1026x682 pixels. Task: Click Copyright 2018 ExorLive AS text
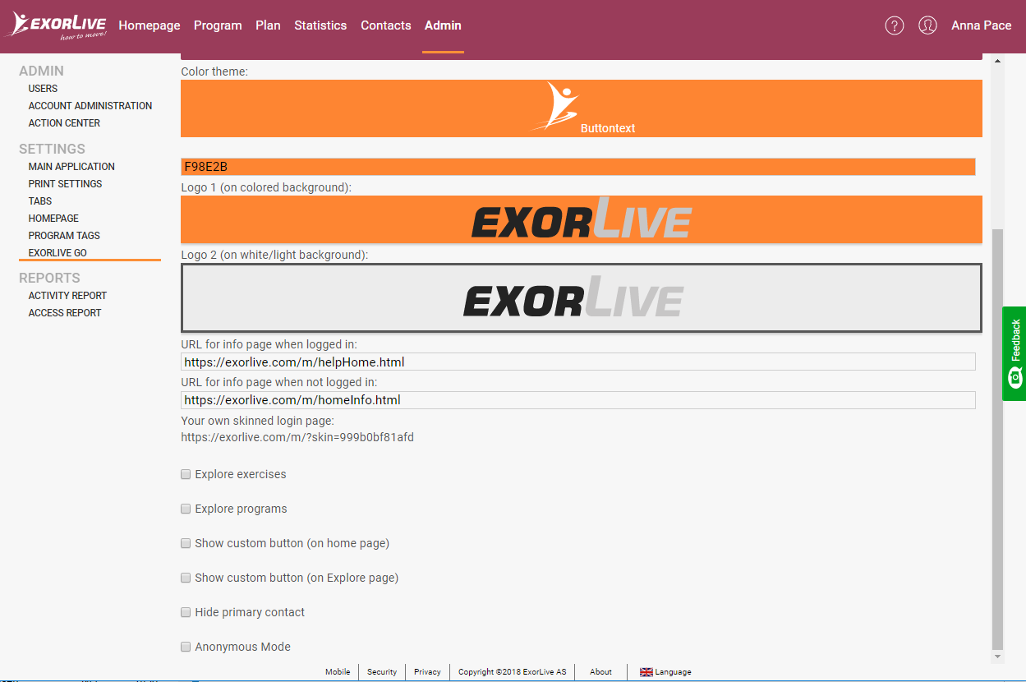click(512, 672)
